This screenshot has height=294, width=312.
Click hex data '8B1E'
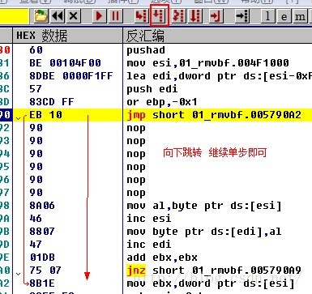42,283
